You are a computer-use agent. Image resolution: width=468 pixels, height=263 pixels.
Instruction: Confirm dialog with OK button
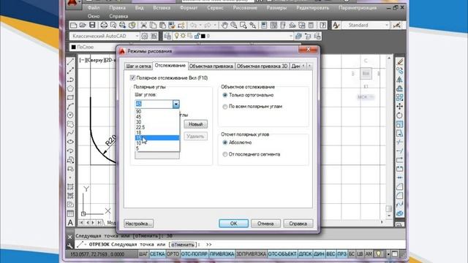click(233, 224)
